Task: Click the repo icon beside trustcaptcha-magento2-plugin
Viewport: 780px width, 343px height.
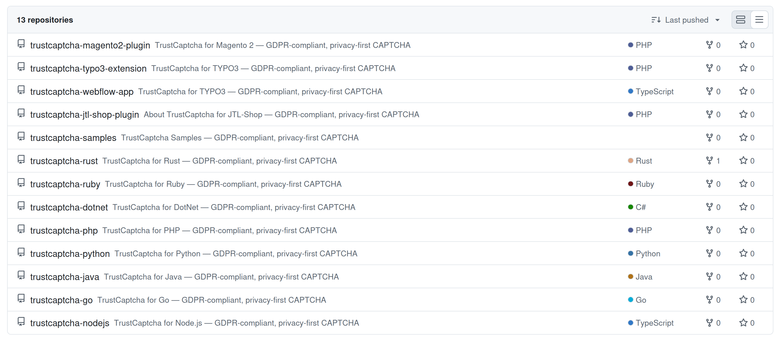Action: 21,44
